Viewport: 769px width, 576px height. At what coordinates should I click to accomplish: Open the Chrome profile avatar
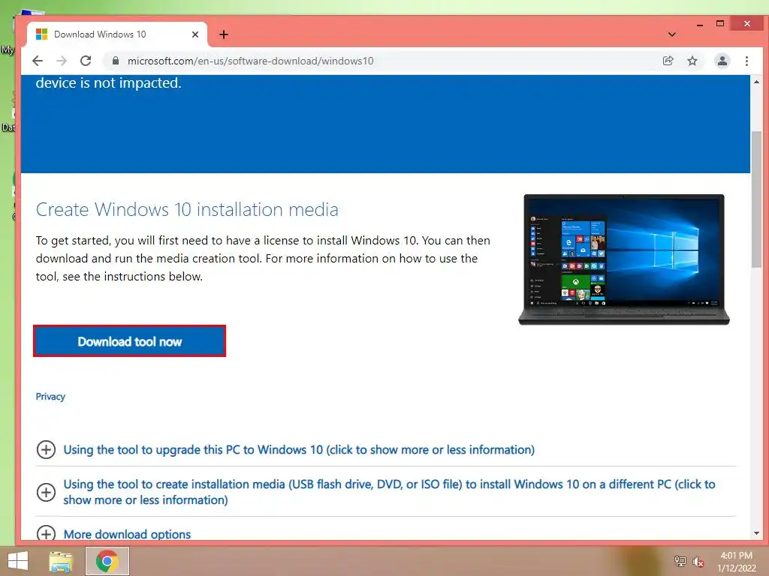pyautogui.click(x=722, y=61)
